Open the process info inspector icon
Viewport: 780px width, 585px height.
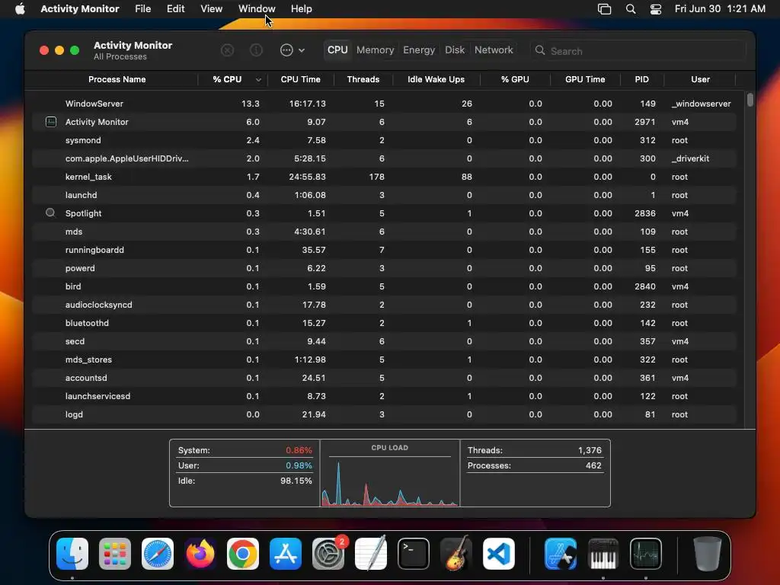[x=256, y=50]
